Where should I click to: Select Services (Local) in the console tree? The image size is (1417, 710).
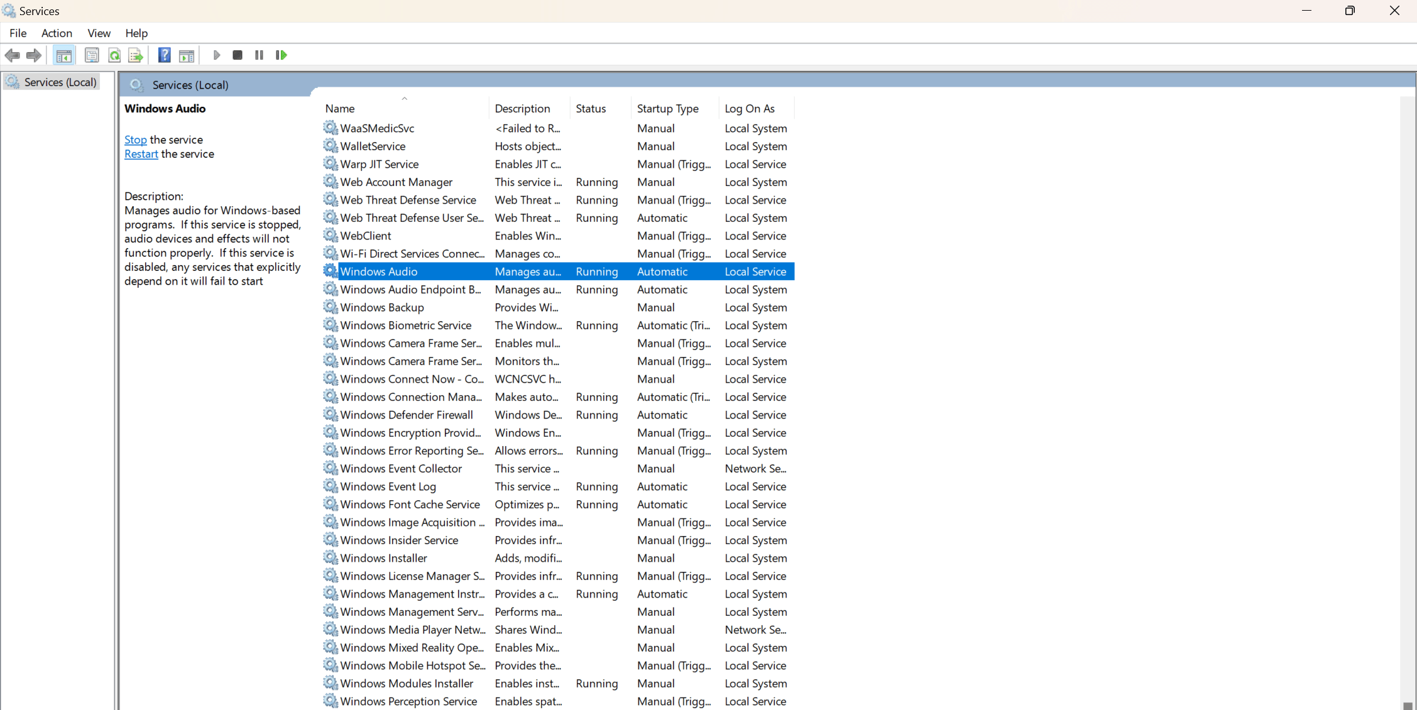click(x=60, y=82)
